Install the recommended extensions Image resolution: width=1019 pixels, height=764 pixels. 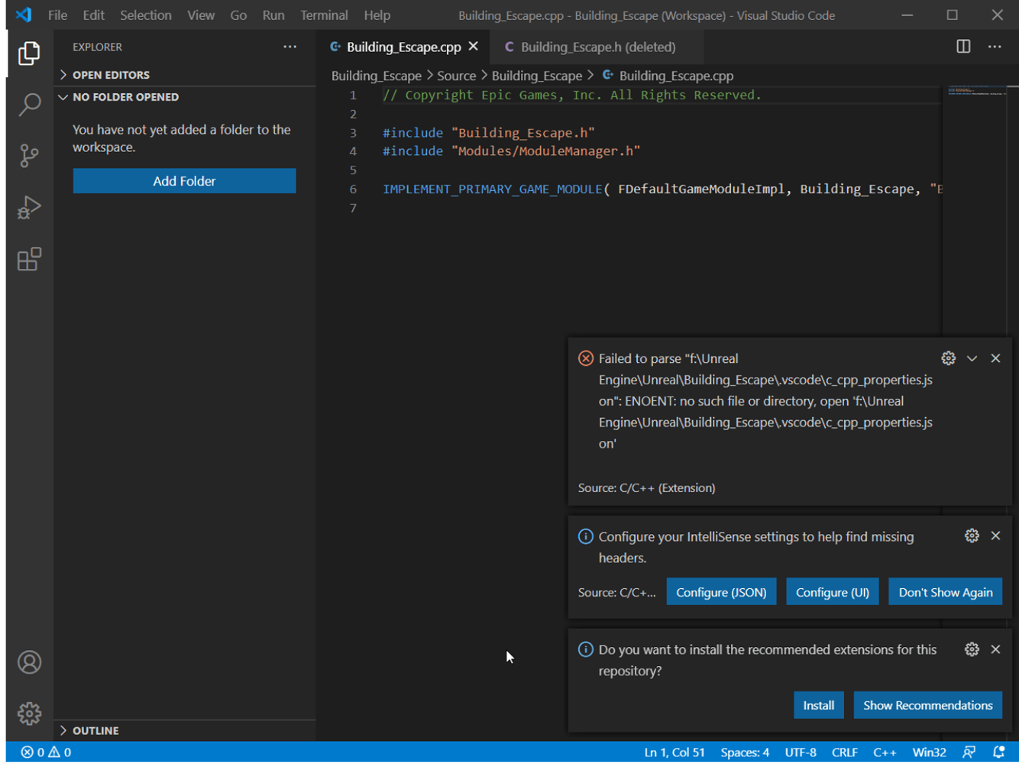(x=818, y=705)
